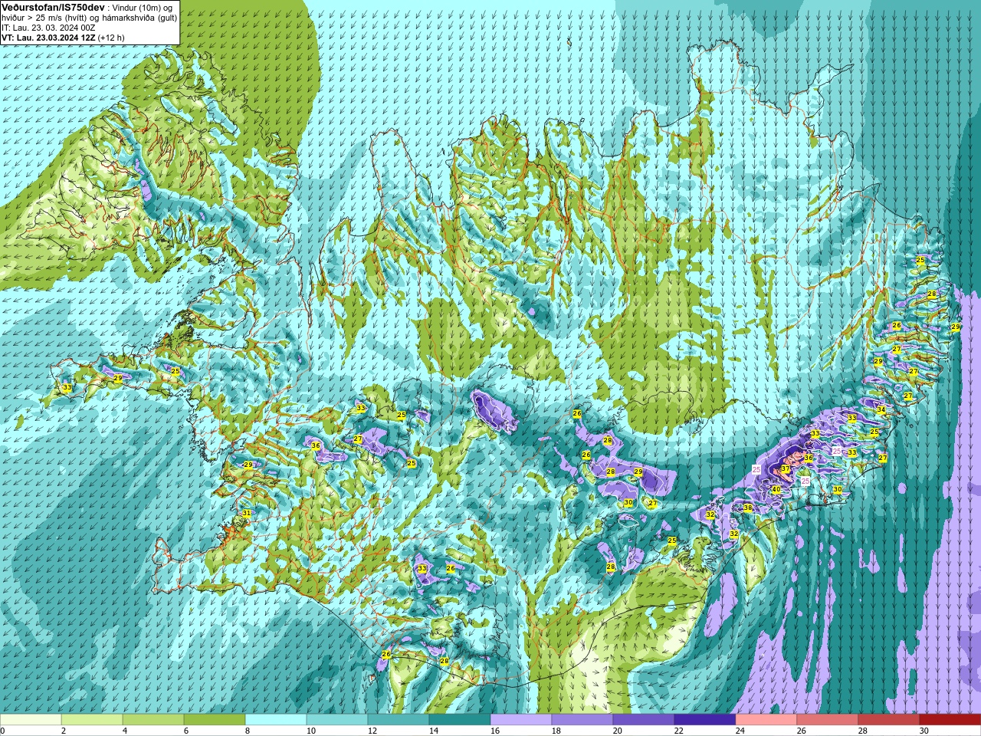Click the 28–30 m/s red legend segment
The image size is (981, 736).
889,720
